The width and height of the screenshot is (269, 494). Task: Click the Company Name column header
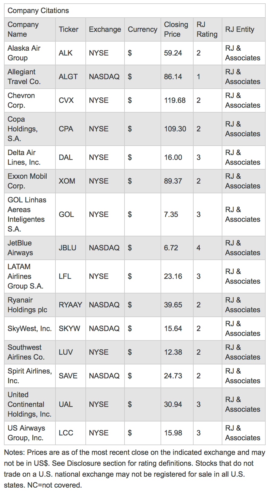[23, 29]
